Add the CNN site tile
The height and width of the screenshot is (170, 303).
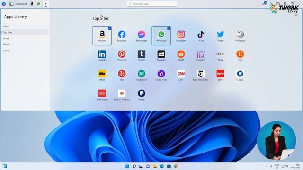[181, 75]
